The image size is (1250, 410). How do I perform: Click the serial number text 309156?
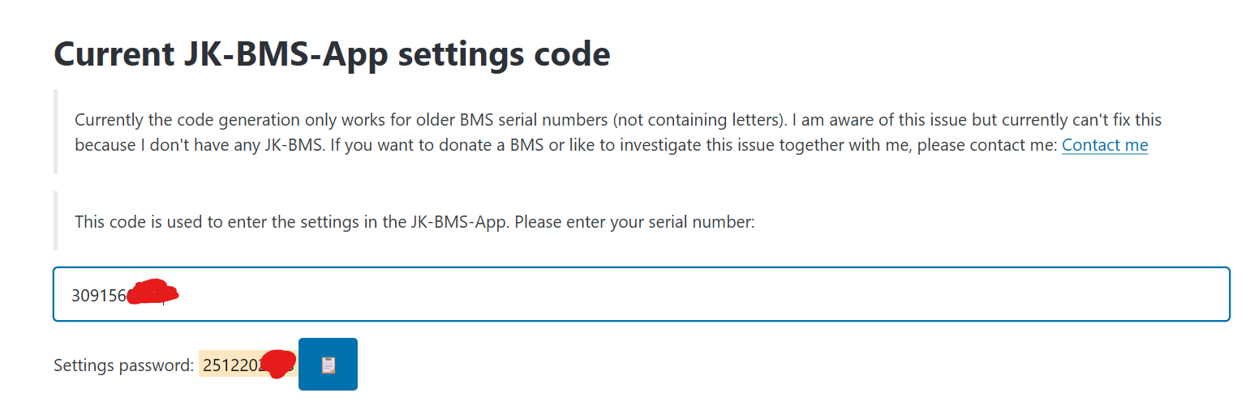click(99, 296)
